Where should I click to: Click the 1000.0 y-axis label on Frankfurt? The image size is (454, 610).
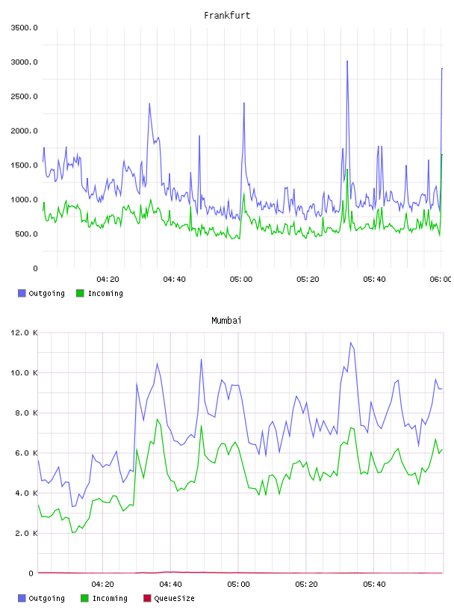coord(24,200)
